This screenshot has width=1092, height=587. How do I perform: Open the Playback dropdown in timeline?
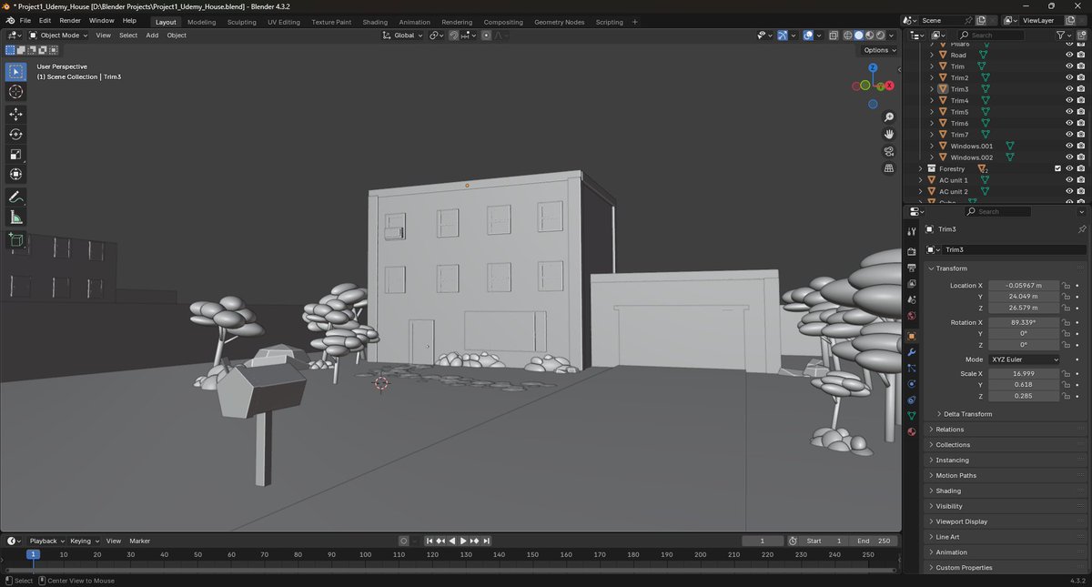pyautogui.click(x=45, y=541)
